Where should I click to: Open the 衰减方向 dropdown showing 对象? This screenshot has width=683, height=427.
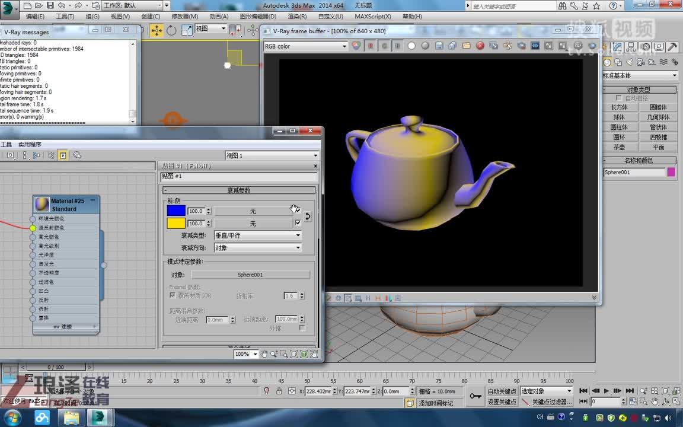point(257,247)
